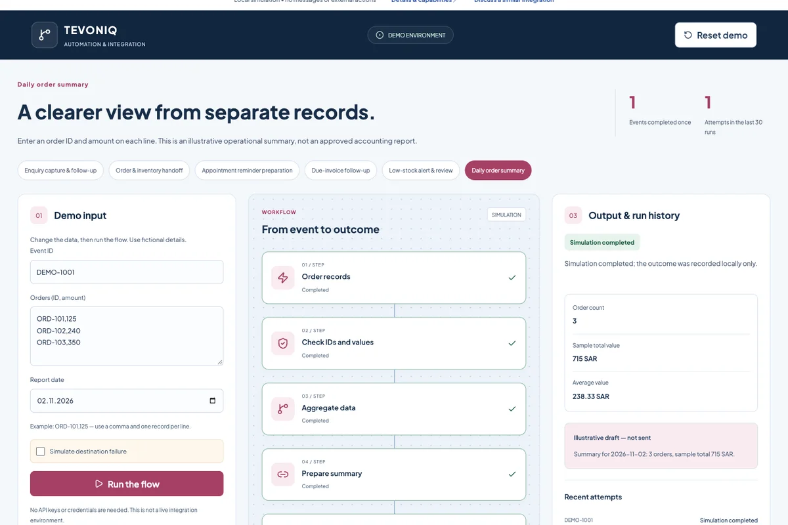Click the Run the flow button
This screenshot has height=525, width=788.
(127, 484)
